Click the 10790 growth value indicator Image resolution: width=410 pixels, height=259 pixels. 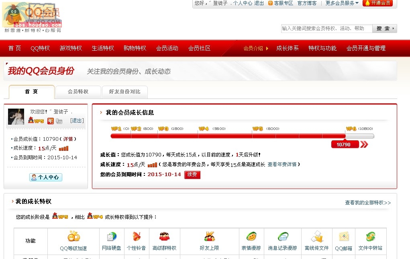tap(345, 144)
